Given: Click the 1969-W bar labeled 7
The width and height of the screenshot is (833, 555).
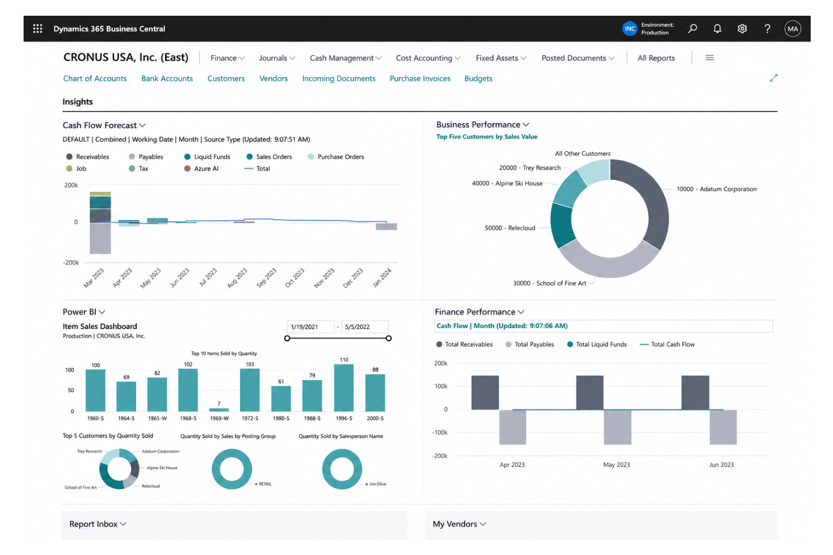Looking at the screenshot, I should [x=219, y=410].
